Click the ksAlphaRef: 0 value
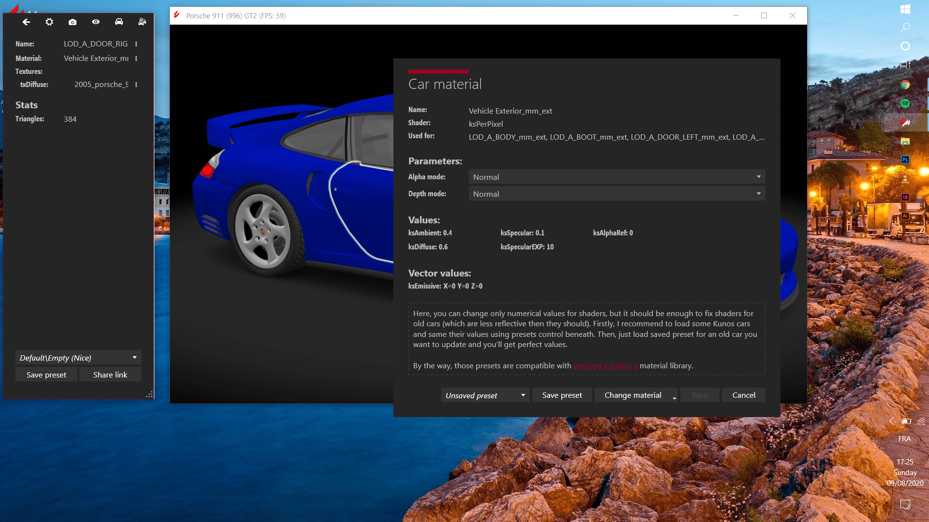The width and height of the screenshot is (929, 522). [613, 233]
